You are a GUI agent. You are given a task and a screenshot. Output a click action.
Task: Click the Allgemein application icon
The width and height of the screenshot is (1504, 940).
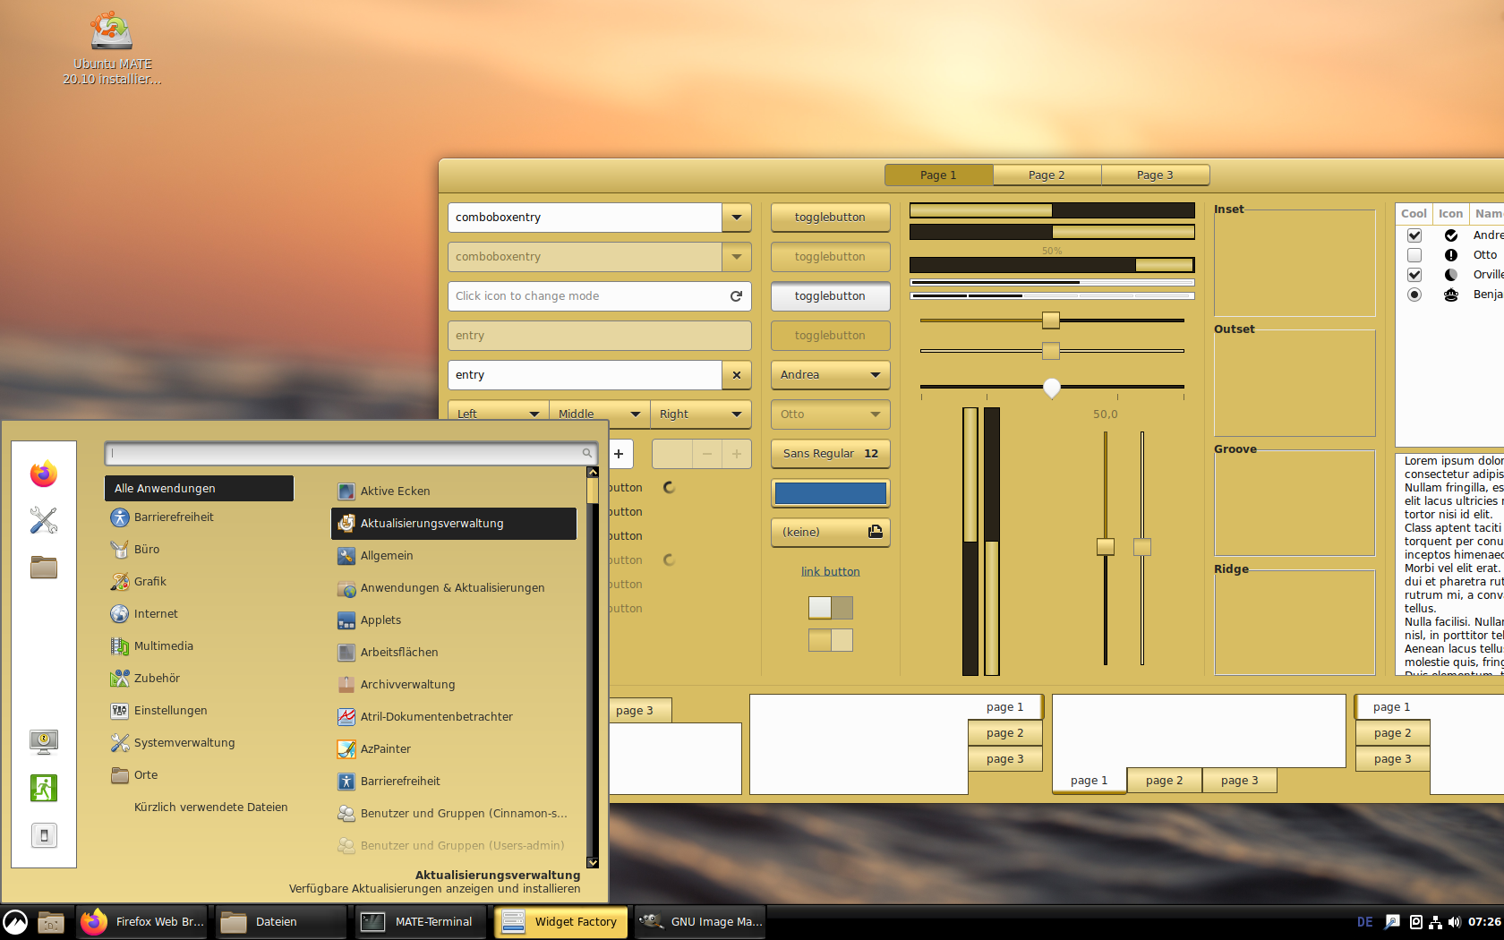[x=346, y=555]
